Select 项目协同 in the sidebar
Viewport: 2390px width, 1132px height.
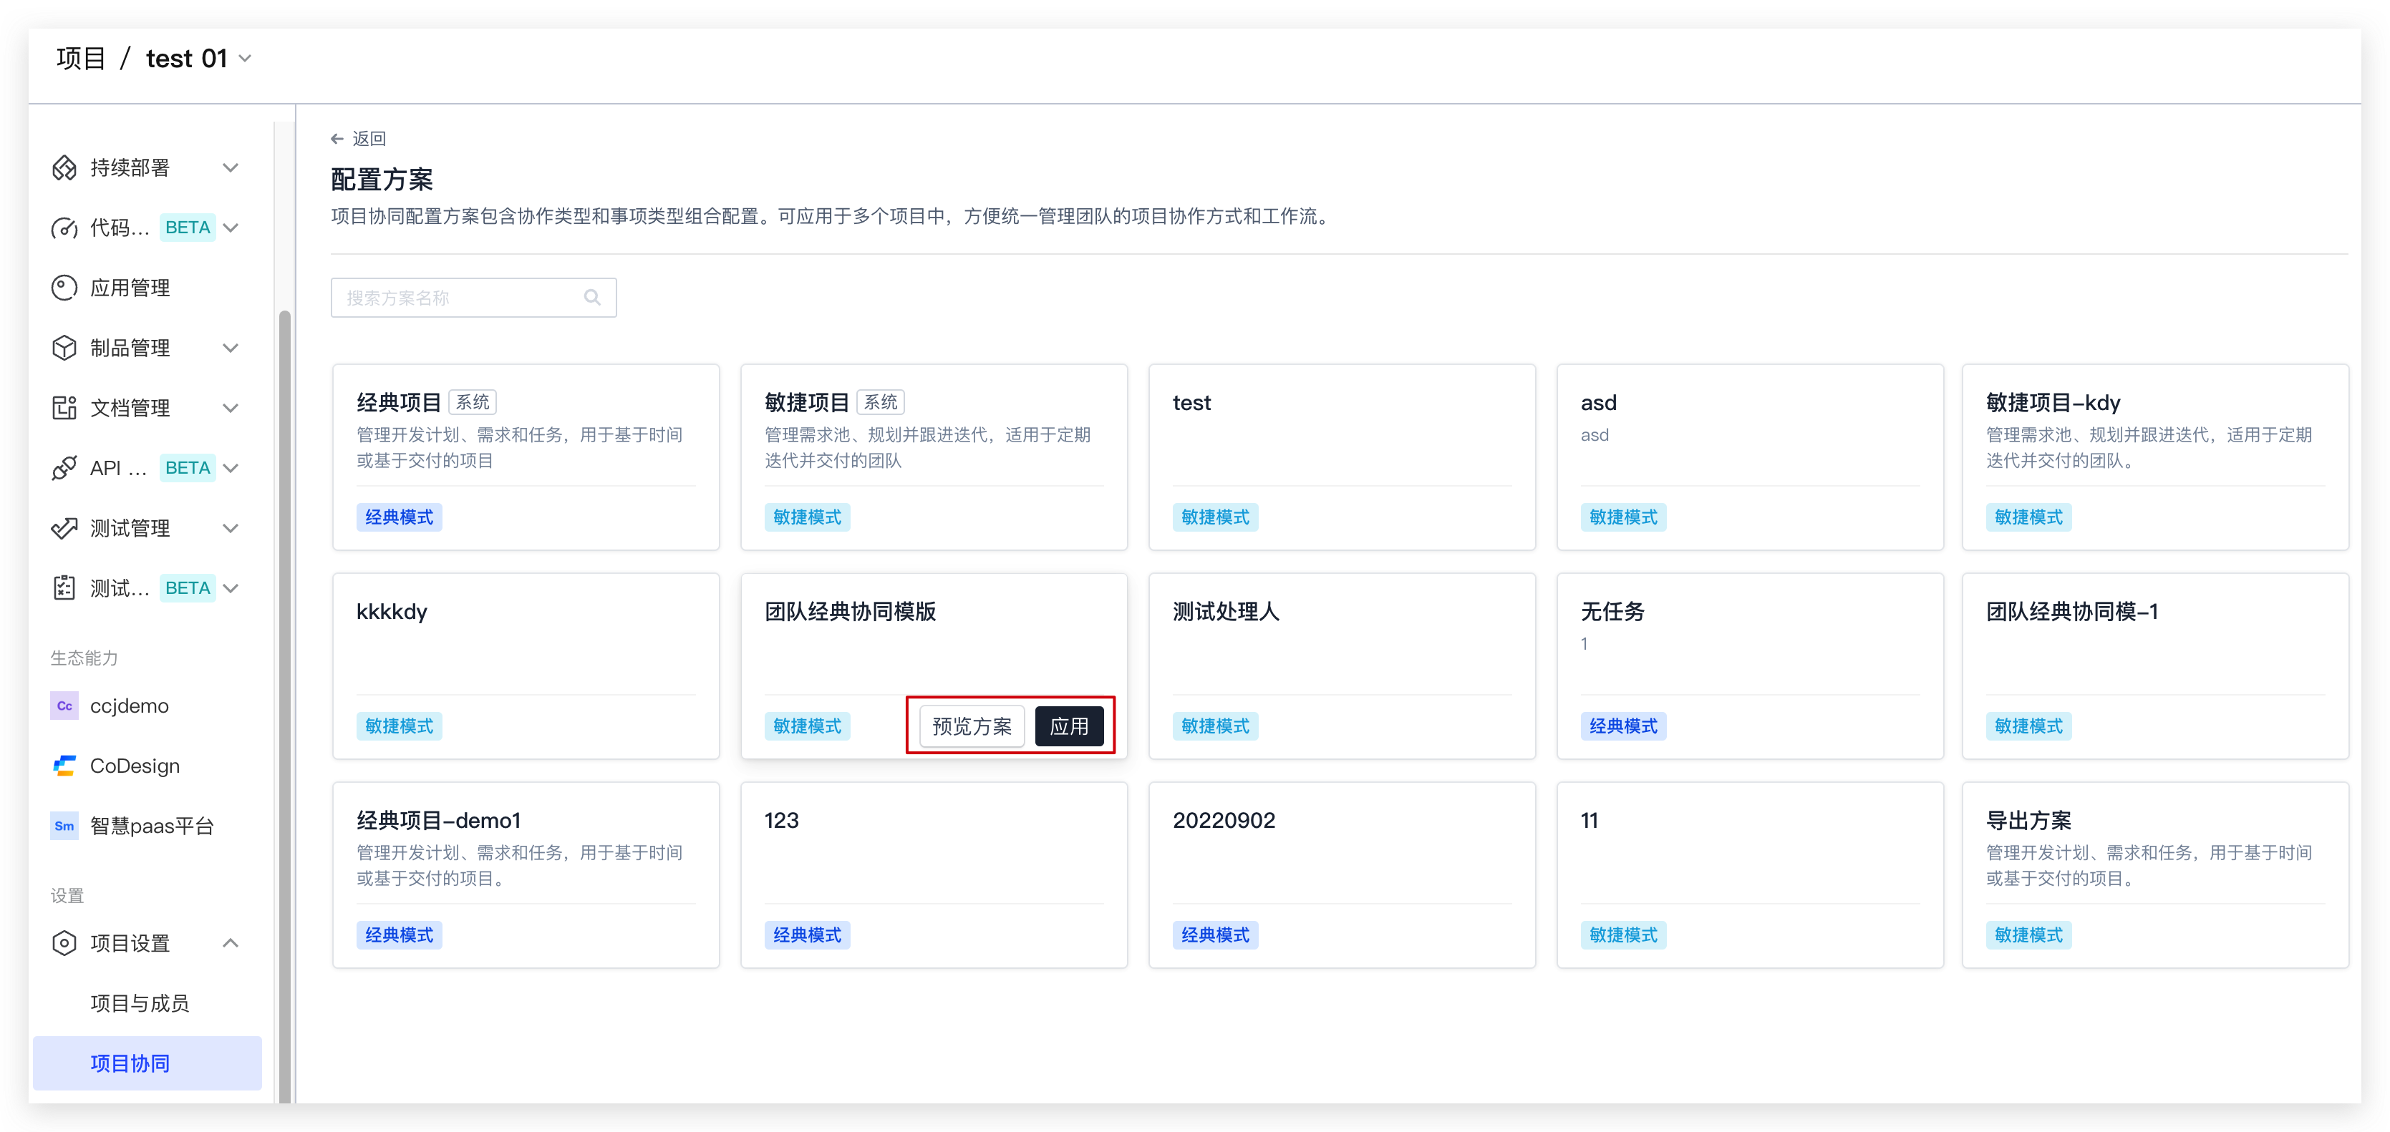[147, 1063]
